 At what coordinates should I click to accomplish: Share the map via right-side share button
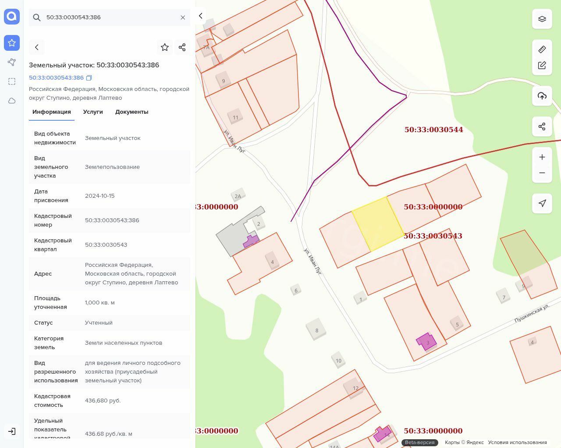coord(542,126)
